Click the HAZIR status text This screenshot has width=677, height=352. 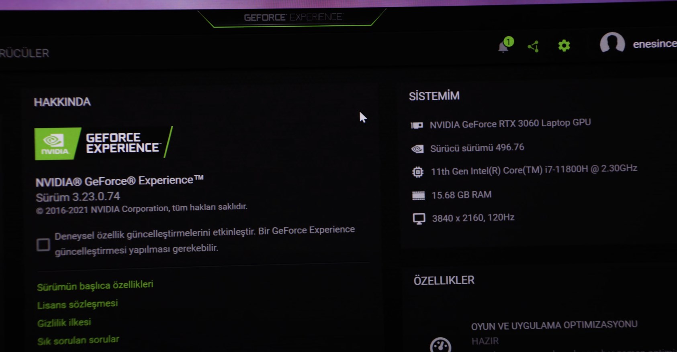[x=485, y=341]
